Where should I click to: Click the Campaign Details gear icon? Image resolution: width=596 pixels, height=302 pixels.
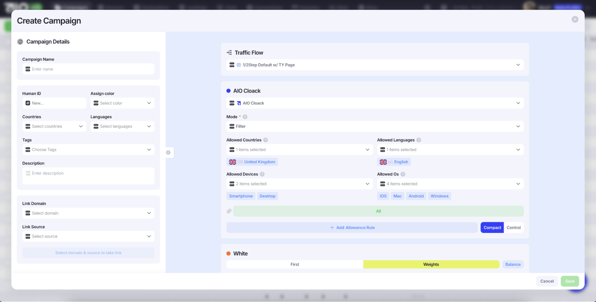(x=20, y=42)
